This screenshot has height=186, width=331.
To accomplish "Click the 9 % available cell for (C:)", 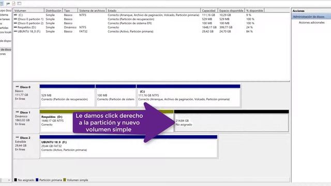I will tap(248, 15).
